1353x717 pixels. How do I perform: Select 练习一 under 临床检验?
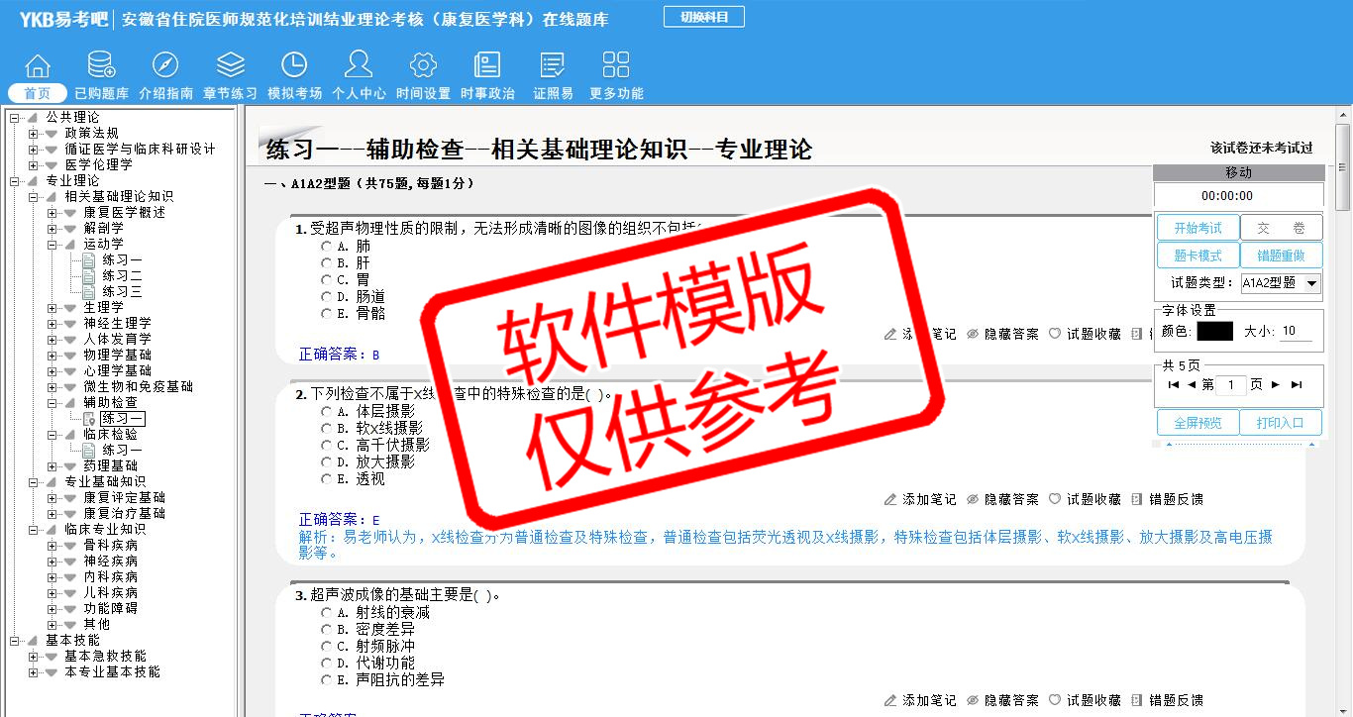point(122,451)
